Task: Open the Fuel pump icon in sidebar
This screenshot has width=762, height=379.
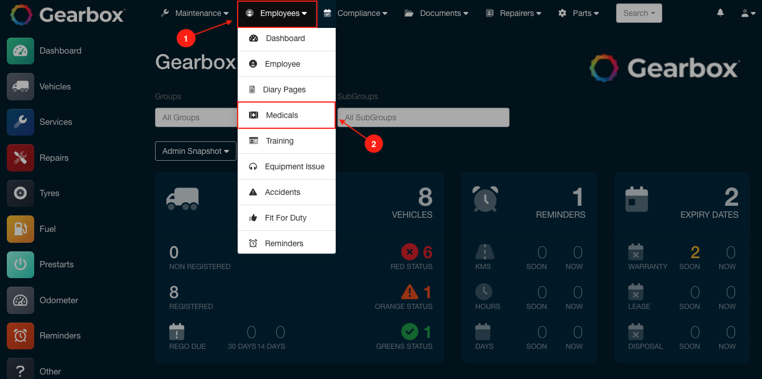Action: click(x=21, y=229)
